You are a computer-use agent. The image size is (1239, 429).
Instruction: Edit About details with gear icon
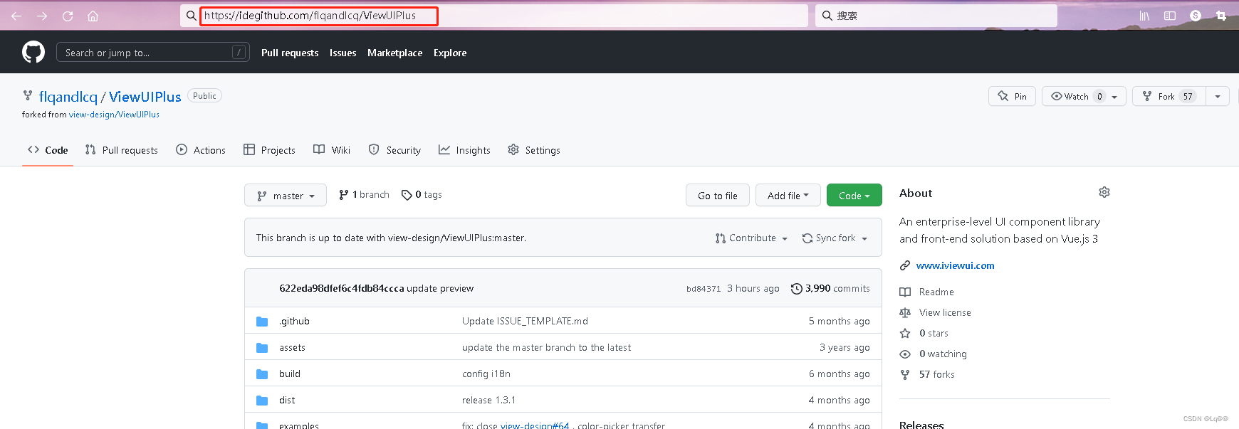pyautogui.click(x=1104, y=192)
